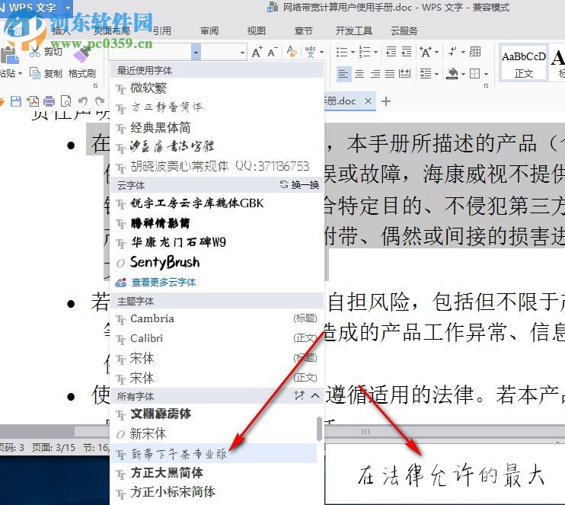This screenshot has height=505, width=565.
Task: Increase font size with A+ icon
Action: click(257, 53)
